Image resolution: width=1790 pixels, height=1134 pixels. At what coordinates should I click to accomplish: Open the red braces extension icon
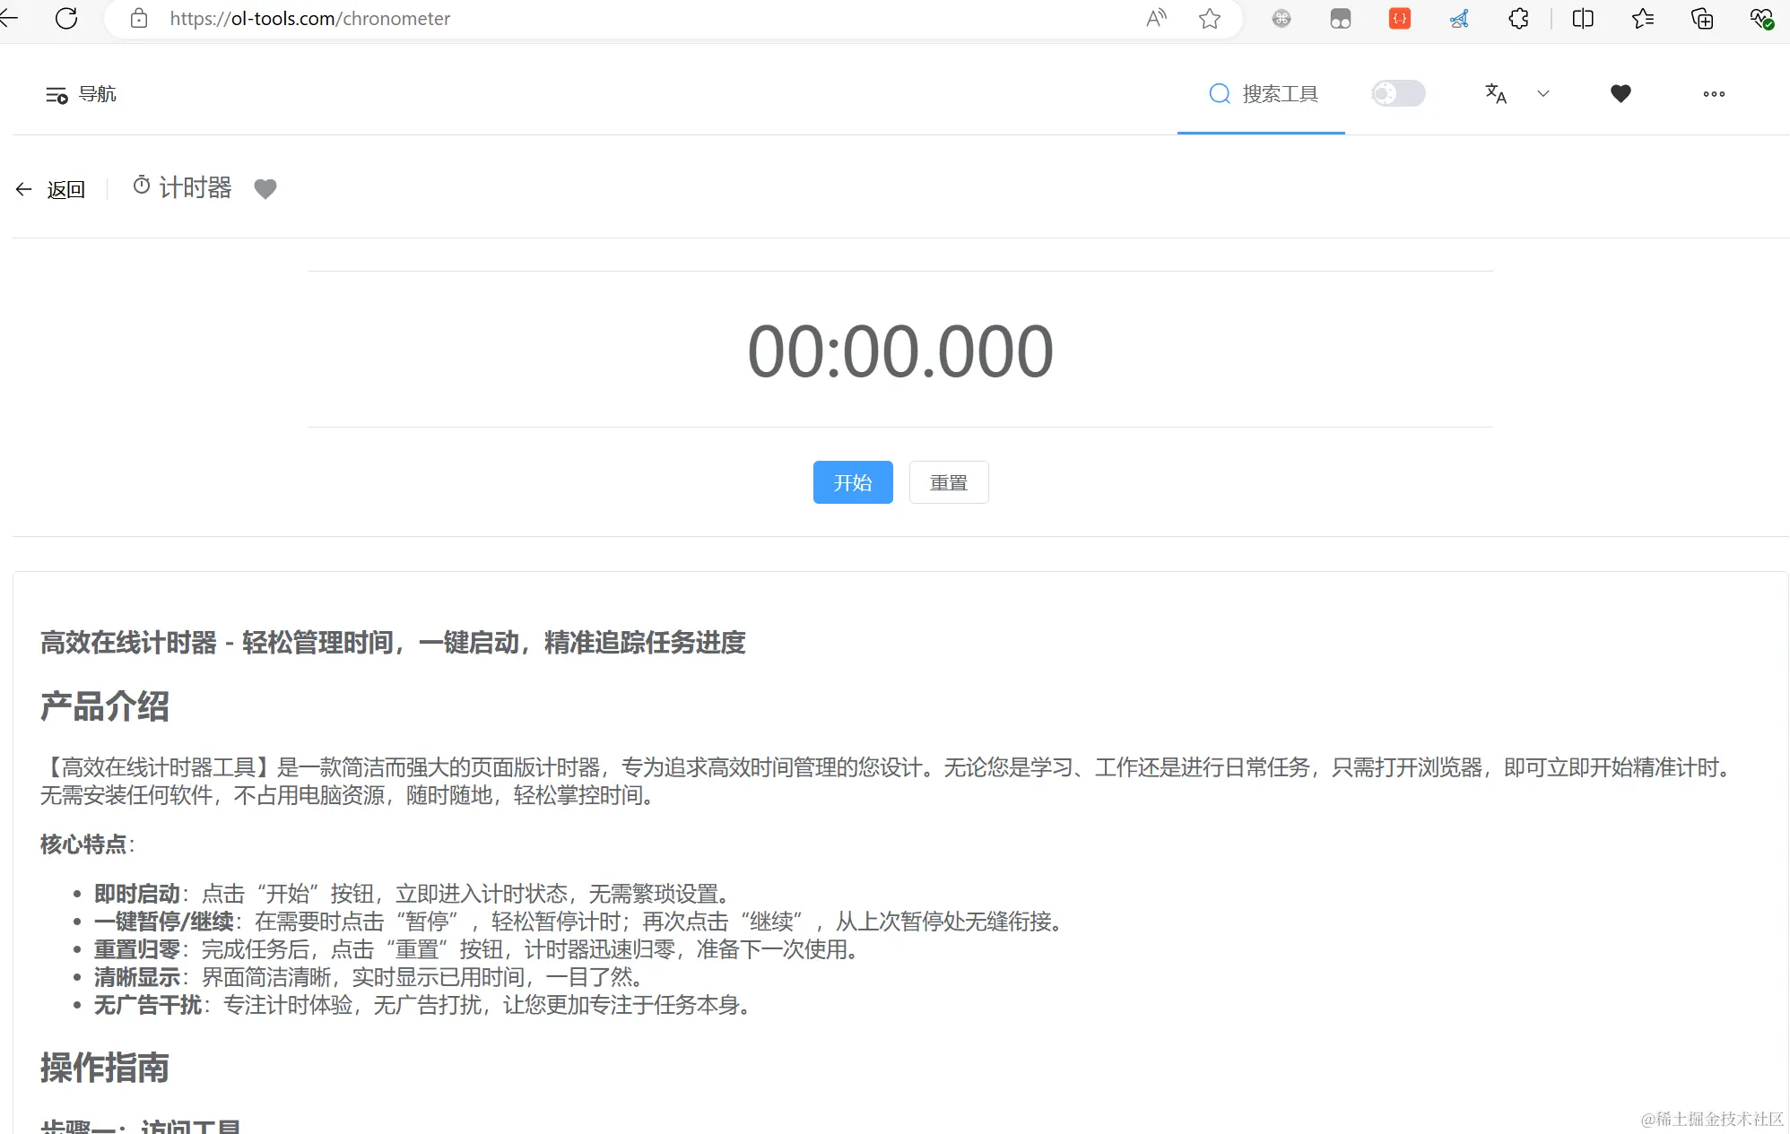pos(1400,18)
